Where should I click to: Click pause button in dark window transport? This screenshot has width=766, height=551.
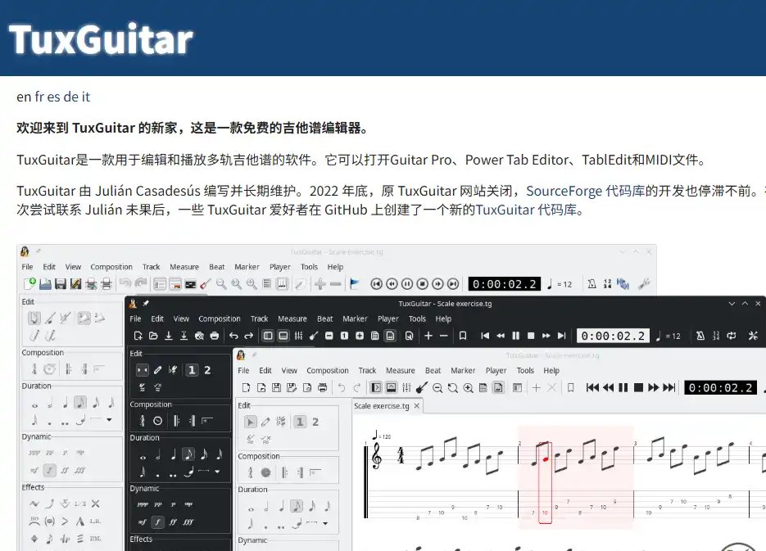click(x=515, y=336)
